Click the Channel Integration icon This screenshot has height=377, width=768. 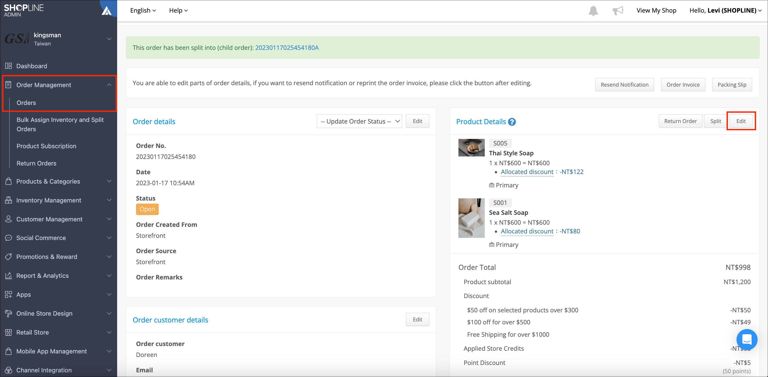tap(8, 370)
